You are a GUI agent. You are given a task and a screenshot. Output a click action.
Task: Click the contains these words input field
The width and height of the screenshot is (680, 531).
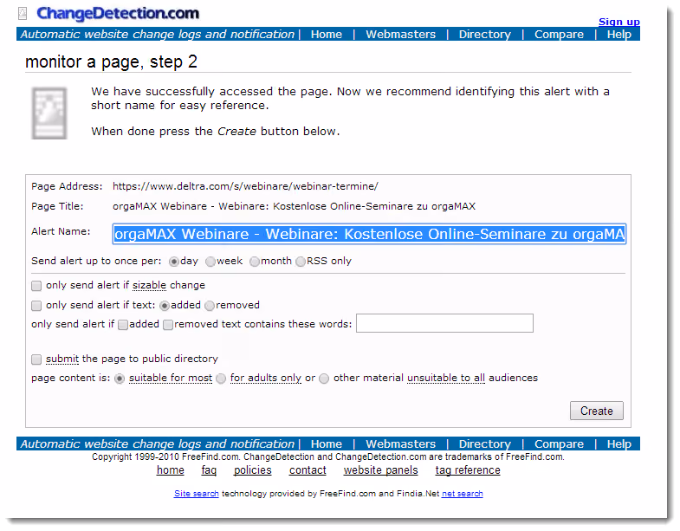point(444,323)
